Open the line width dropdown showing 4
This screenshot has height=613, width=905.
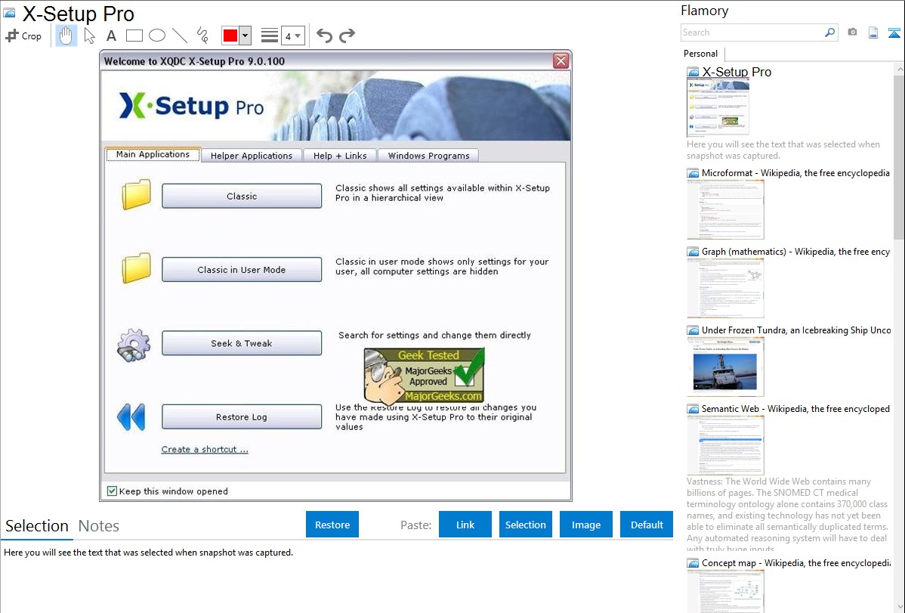292,36
